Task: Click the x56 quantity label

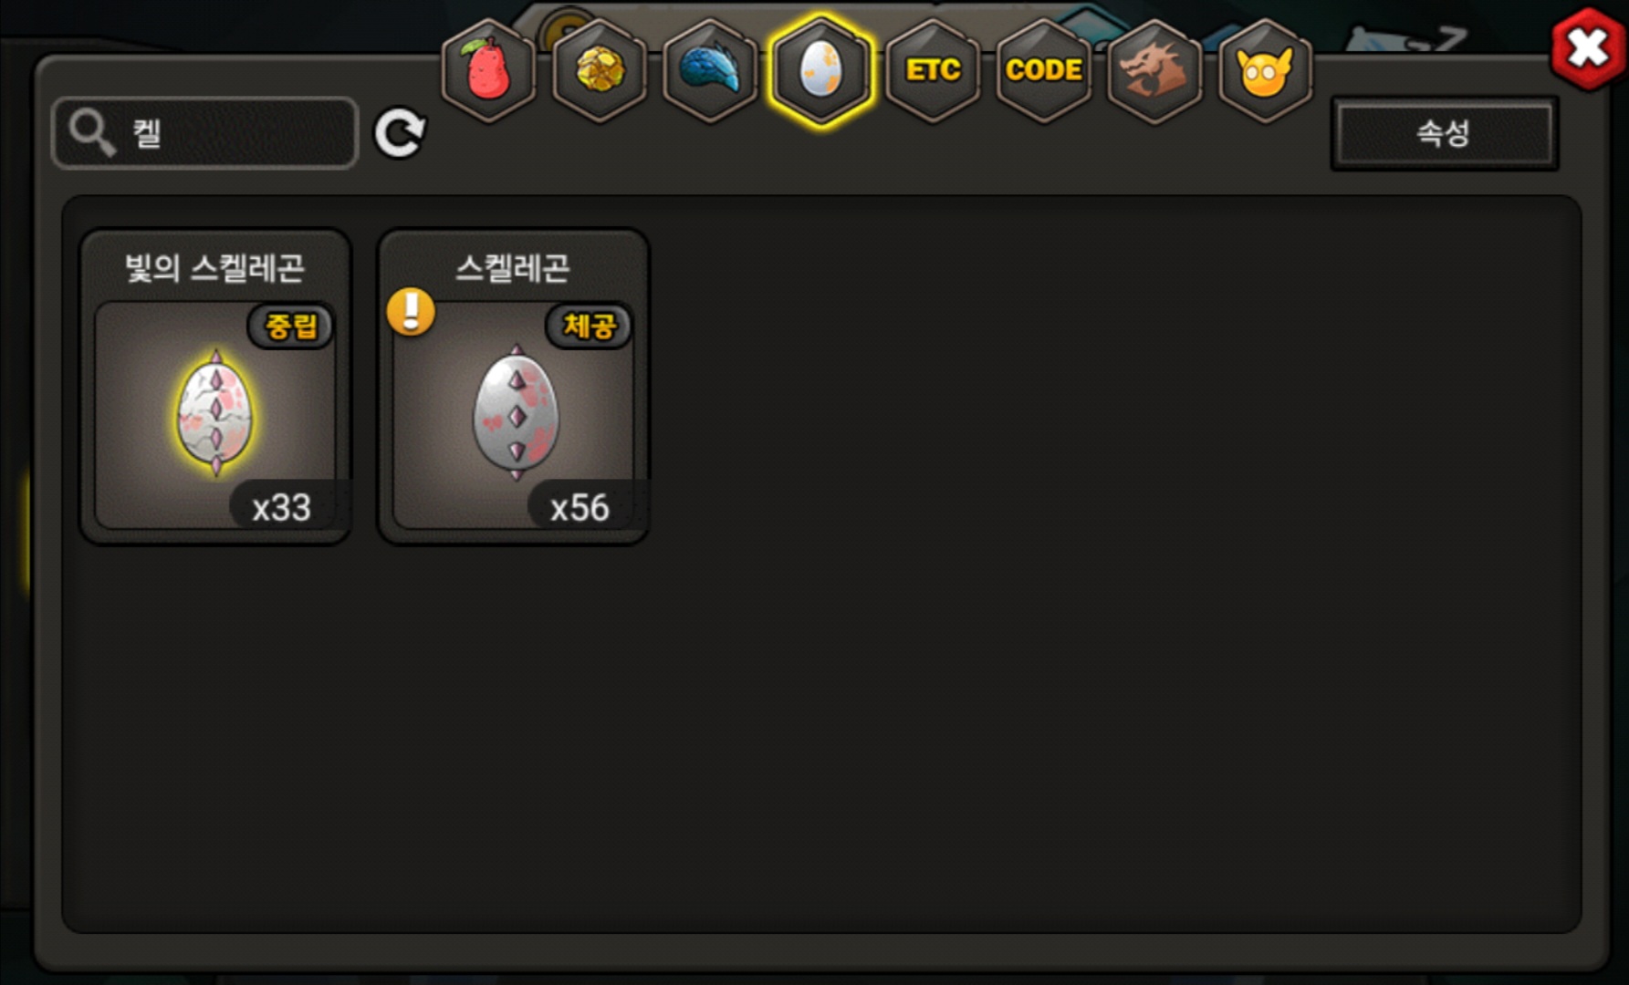Action: point(580,507)
